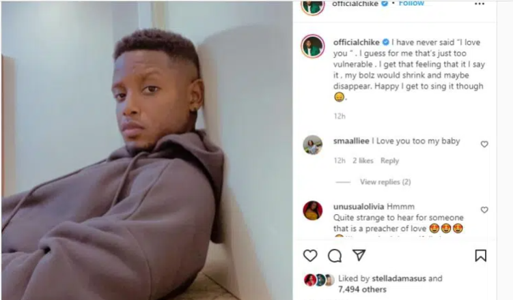View the 2 likes on smaalliee's comment
The width and height of the screenshot is (513, 300).
click(363, 161)
